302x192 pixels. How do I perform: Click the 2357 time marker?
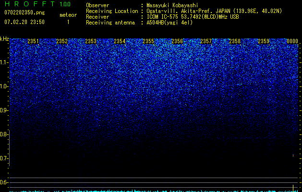(x=206, y=41)
